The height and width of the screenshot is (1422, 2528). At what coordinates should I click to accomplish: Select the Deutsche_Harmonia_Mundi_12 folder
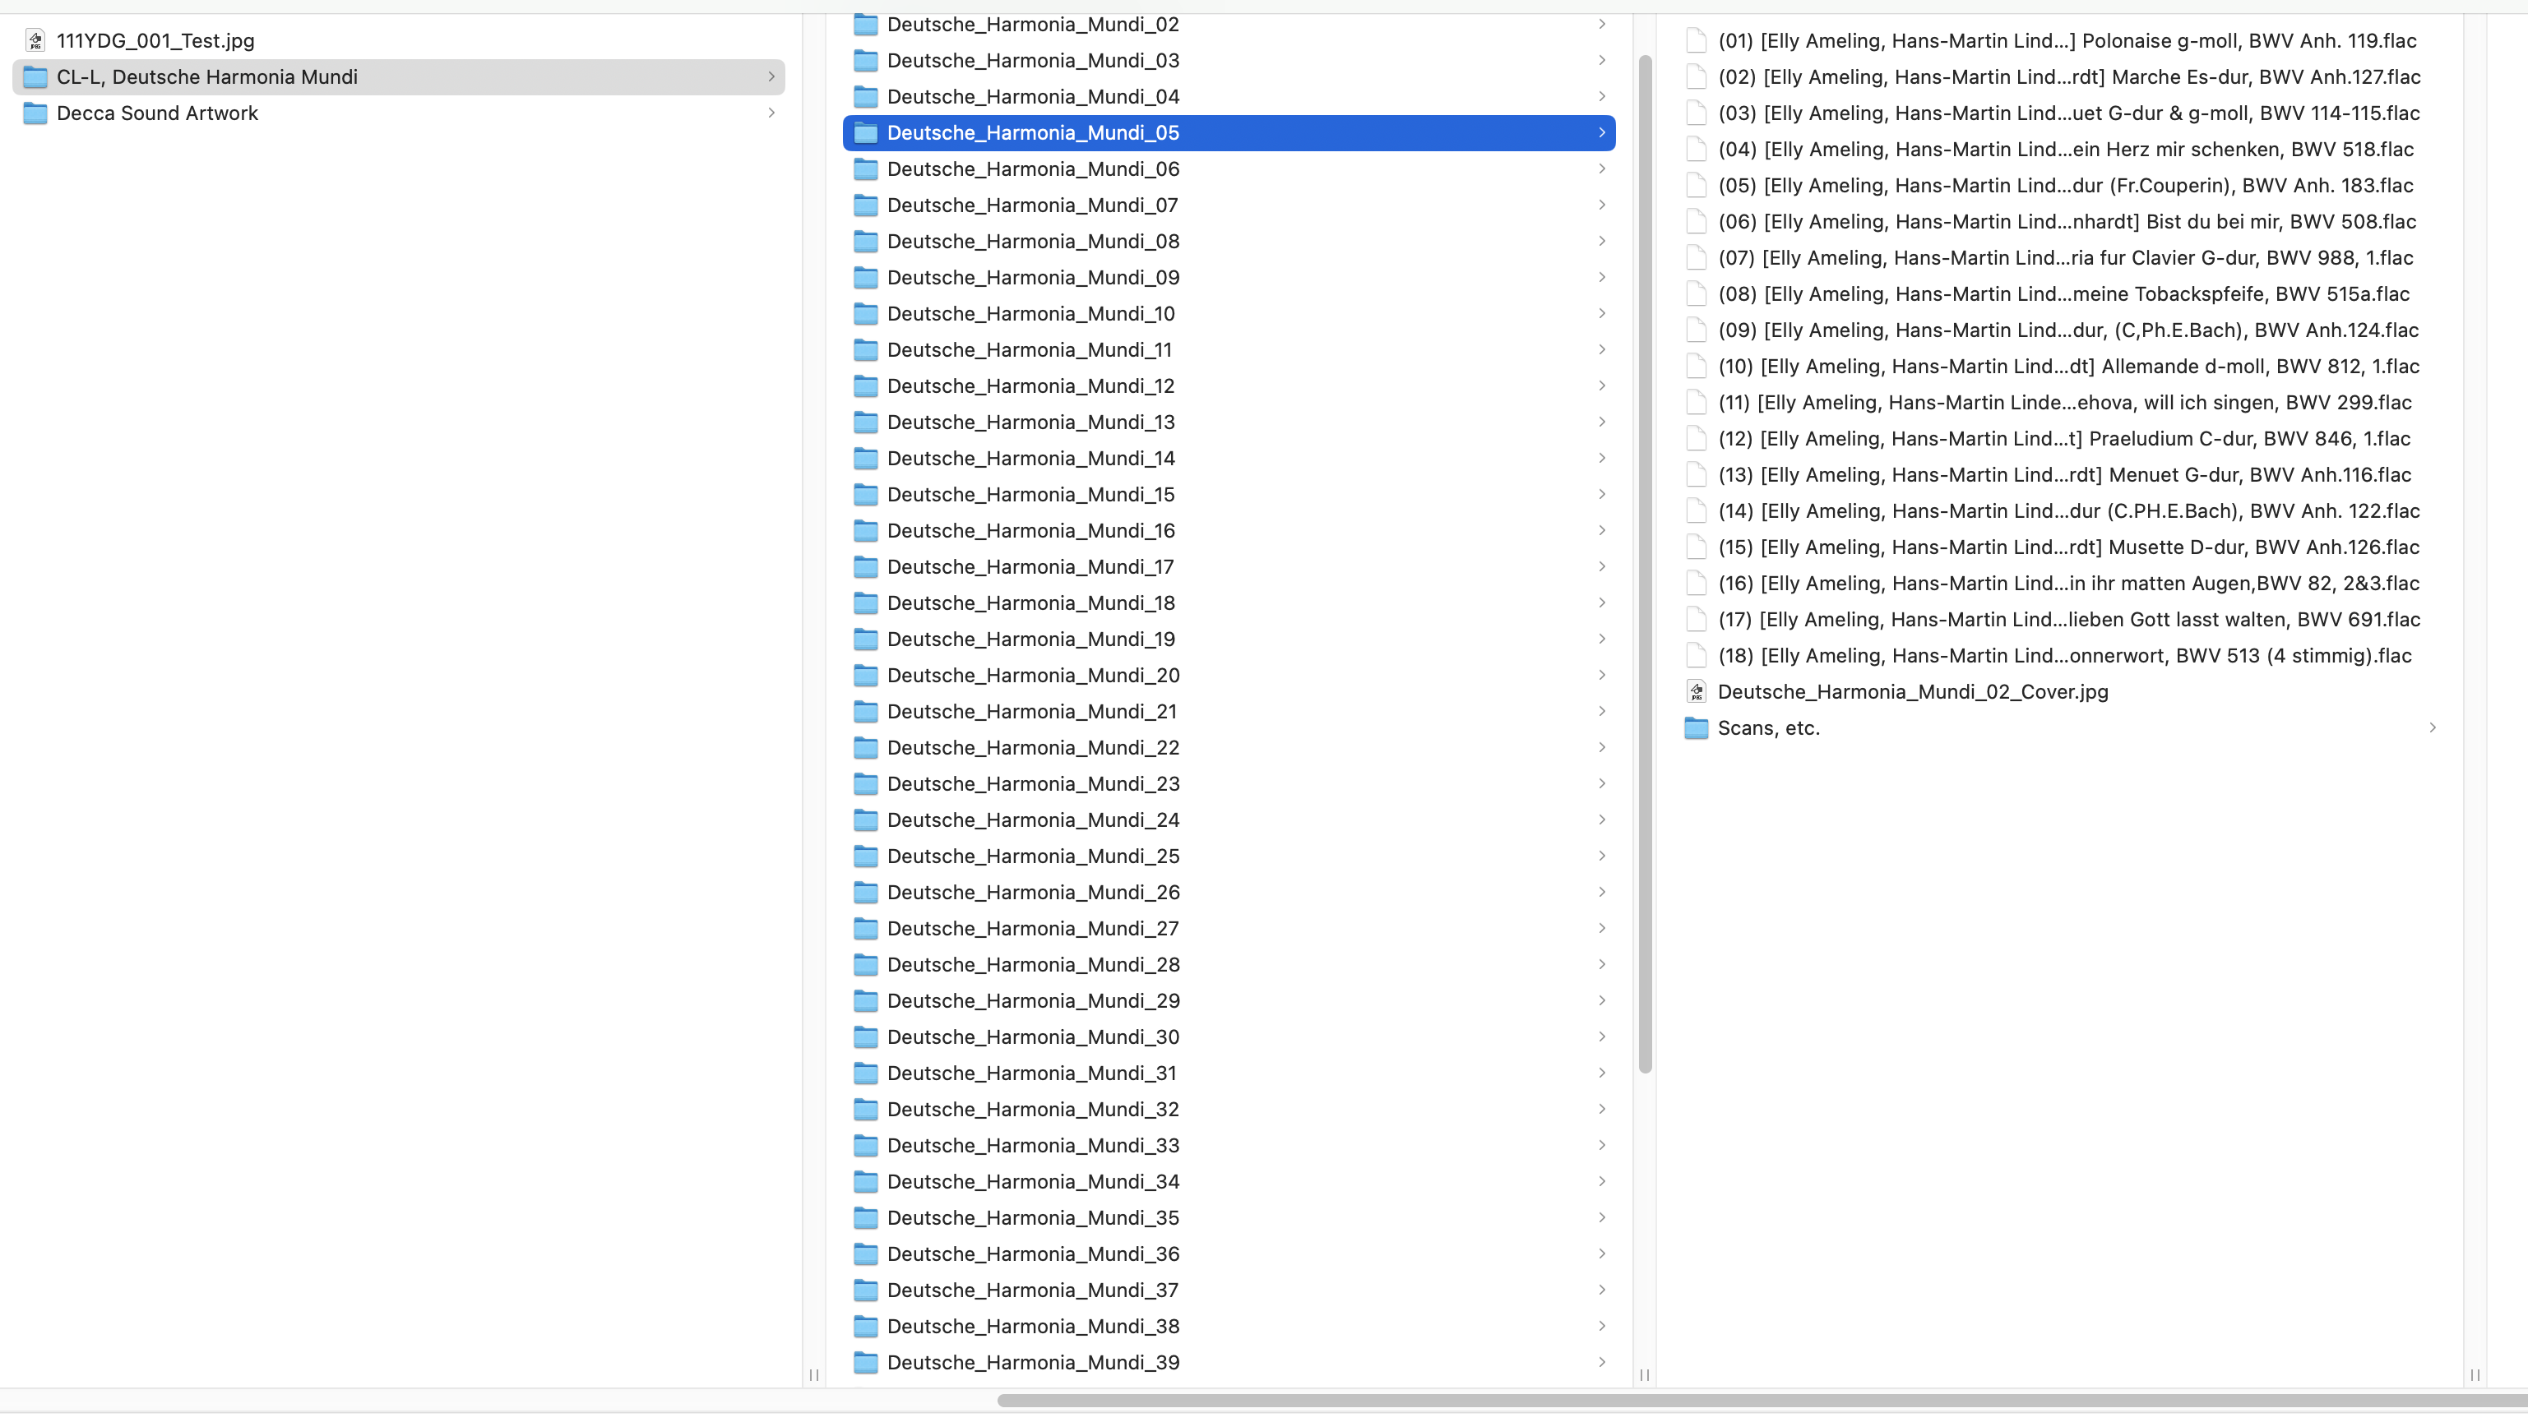pos(1030,386)
